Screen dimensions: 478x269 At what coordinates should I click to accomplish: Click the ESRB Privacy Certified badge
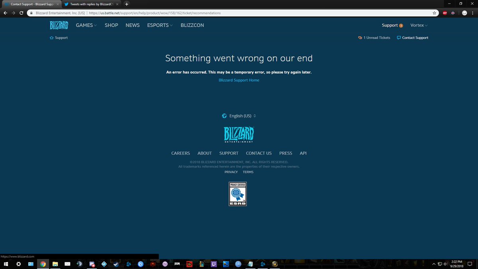(238, 194)
